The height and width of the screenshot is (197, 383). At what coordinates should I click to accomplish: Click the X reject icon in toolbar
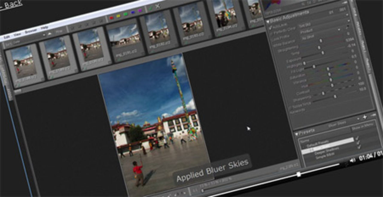coord(158,6)
